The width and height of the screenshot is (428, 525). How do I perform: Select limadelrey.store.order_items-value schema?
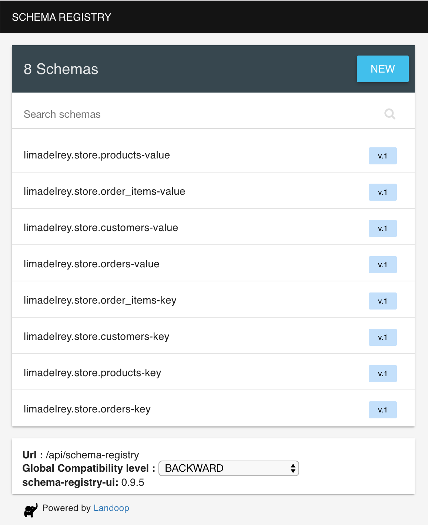pos(213,191)
